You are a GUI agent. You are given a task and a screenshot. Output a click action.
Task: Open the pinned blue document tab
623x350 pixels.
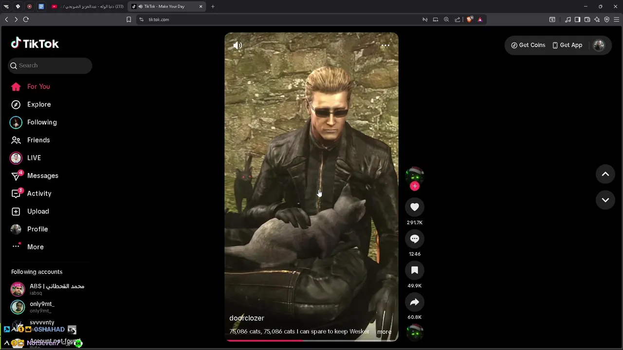tap(41, 6)
